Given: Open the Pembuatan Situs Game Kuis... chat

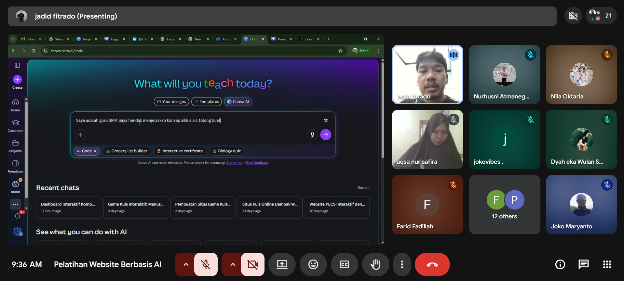Looking at the screenshot, I should point(203,208).
